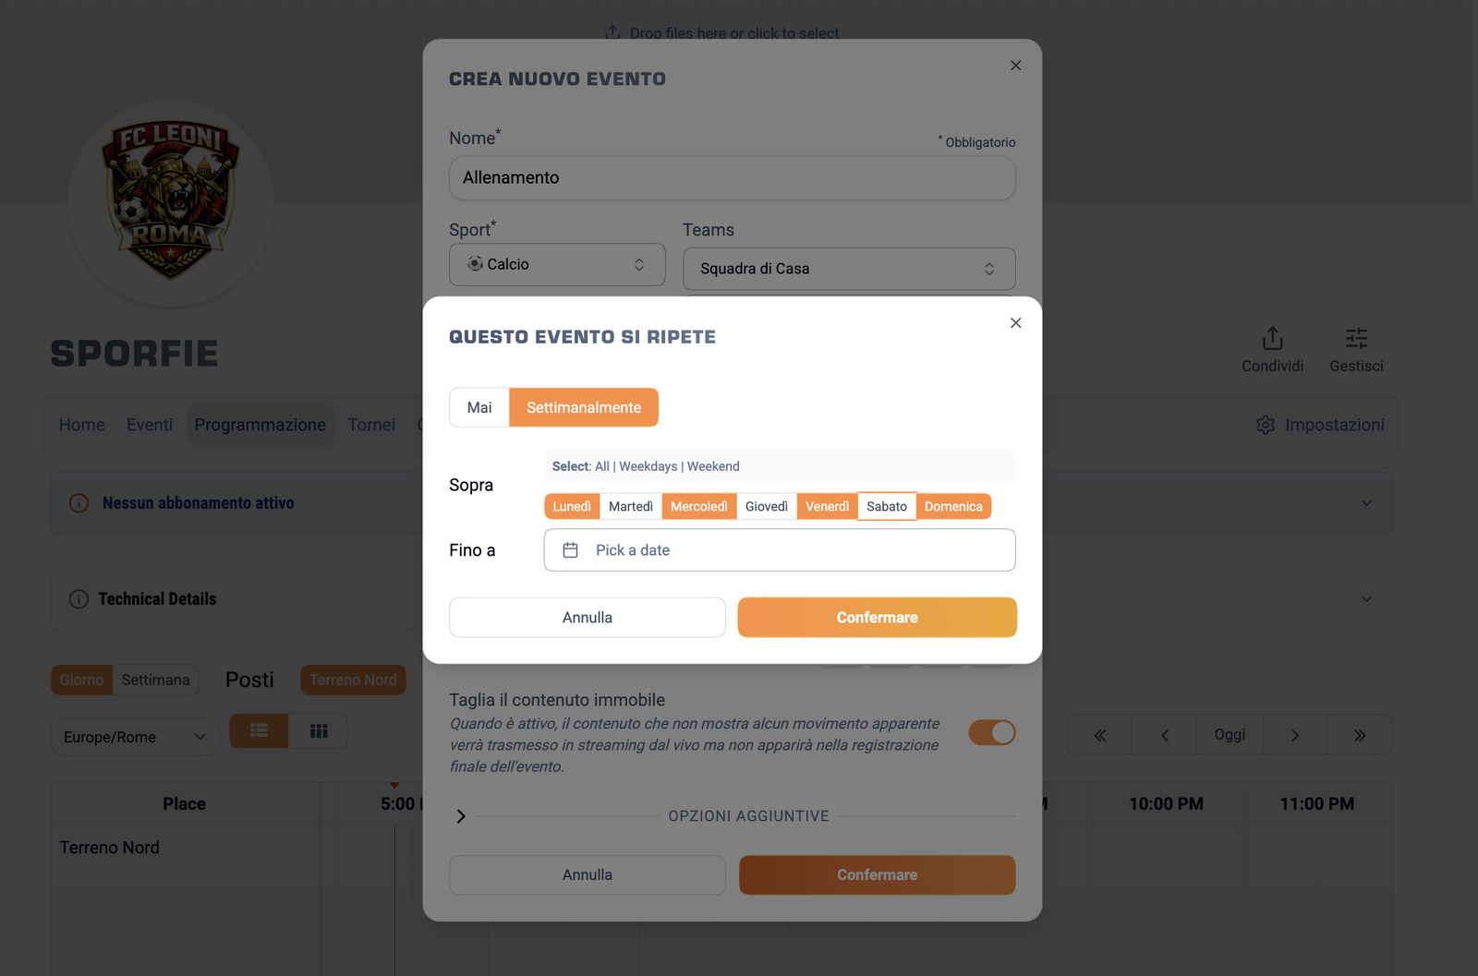The width and height of the screenshot is (1478, 976).
Task: Deselect Mercoledì in day selector
Action: [698, 507]
